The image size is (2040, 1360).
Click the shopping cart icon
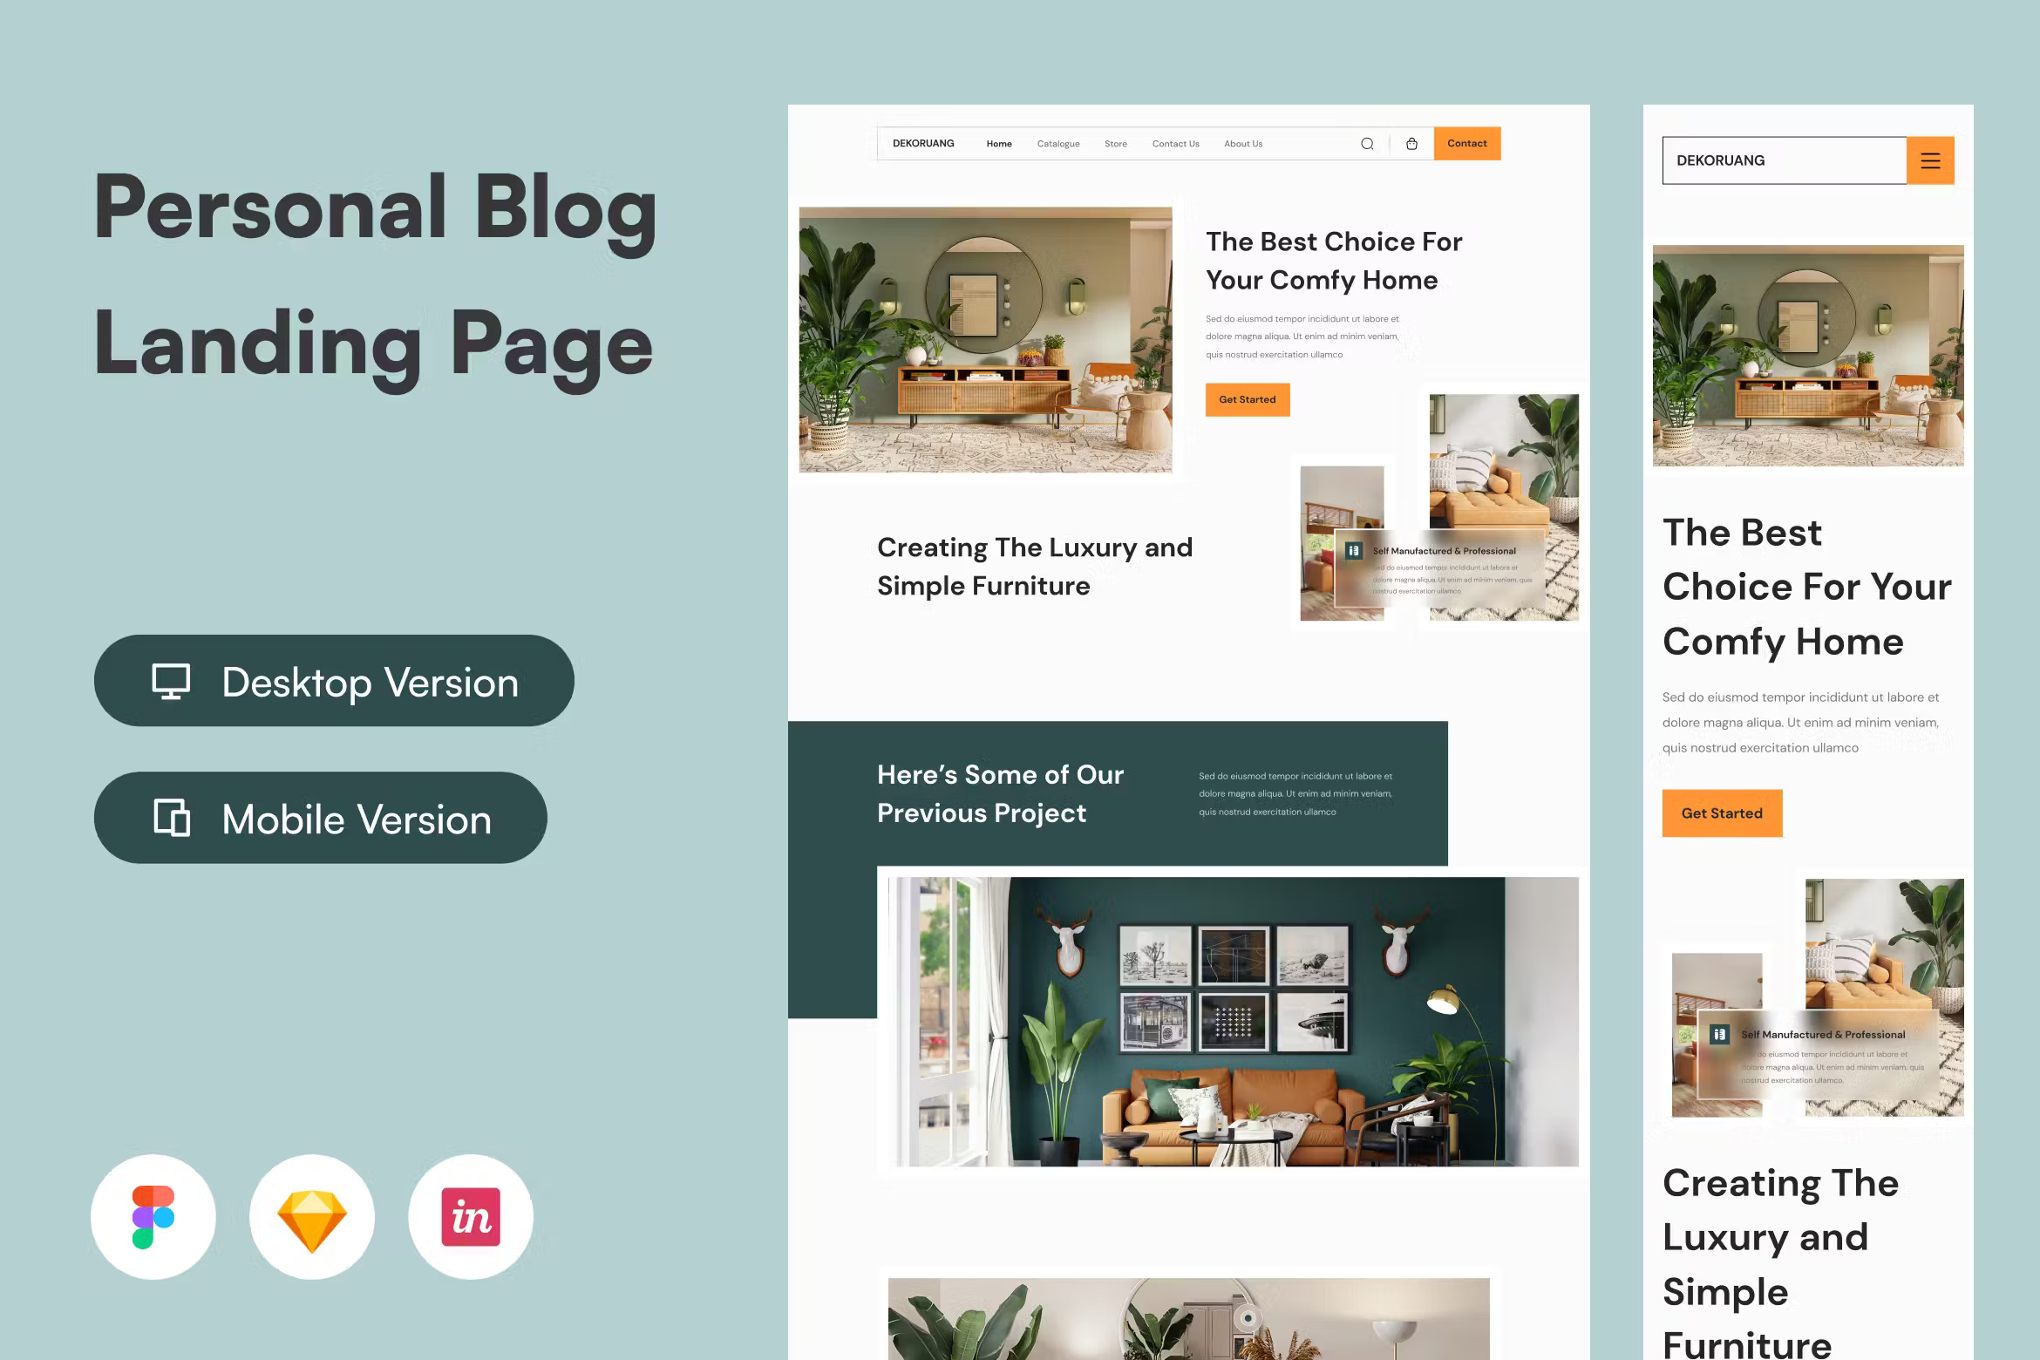point(1410,143)
